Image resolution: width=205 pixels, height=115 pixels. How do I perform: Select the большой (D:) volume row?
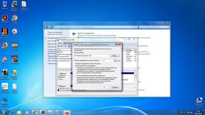(x=65, y=57)
